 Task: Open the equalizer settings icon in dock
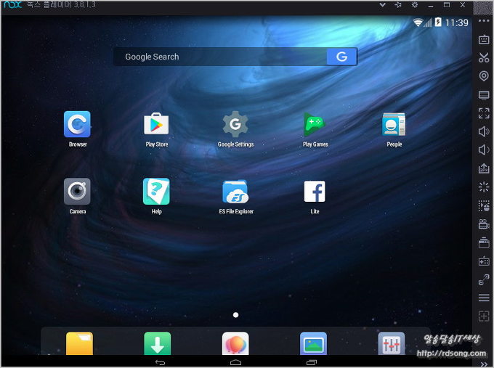click(392, 344)
